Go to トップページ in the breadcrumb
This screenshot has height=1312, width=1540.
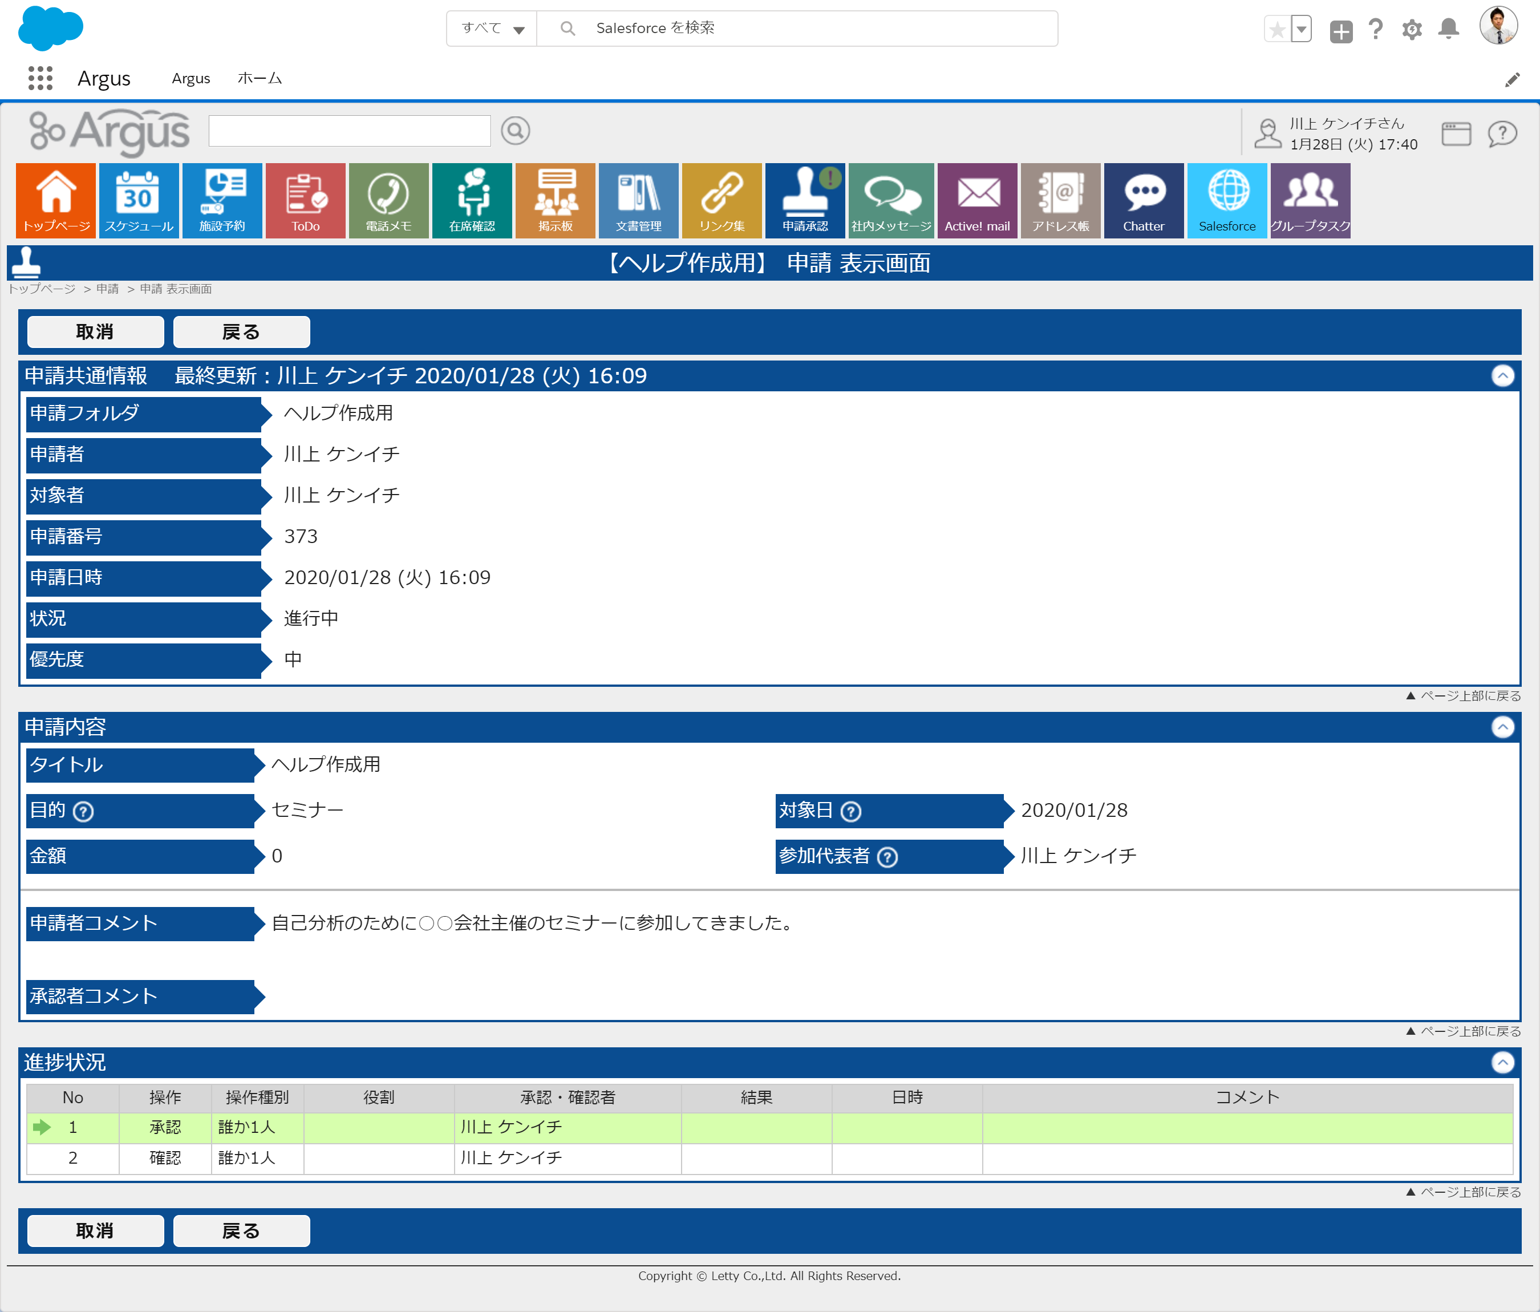point(42,289)
